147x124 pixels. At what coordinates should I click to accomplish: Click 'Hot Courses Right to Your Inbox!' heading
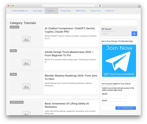(x=116, y=84)
